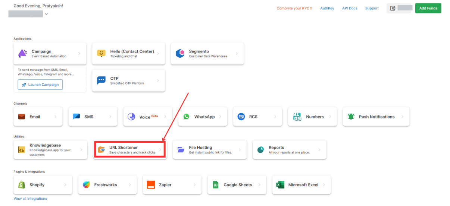Click the Zapier orange icon
The height and width of the screenshot is (206, 450).
point(151,185)
